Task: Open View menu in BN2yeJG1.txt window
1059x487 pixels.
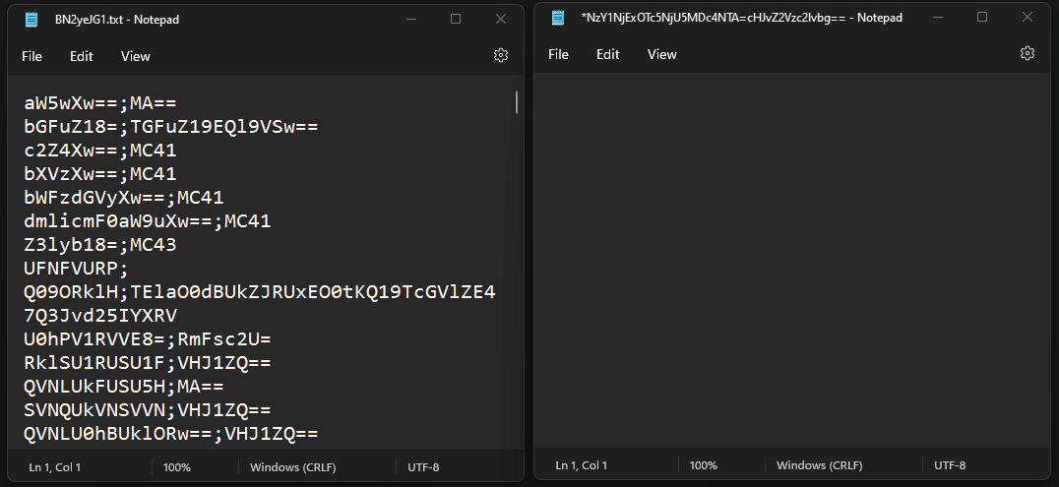Action: tap(135, 56)
